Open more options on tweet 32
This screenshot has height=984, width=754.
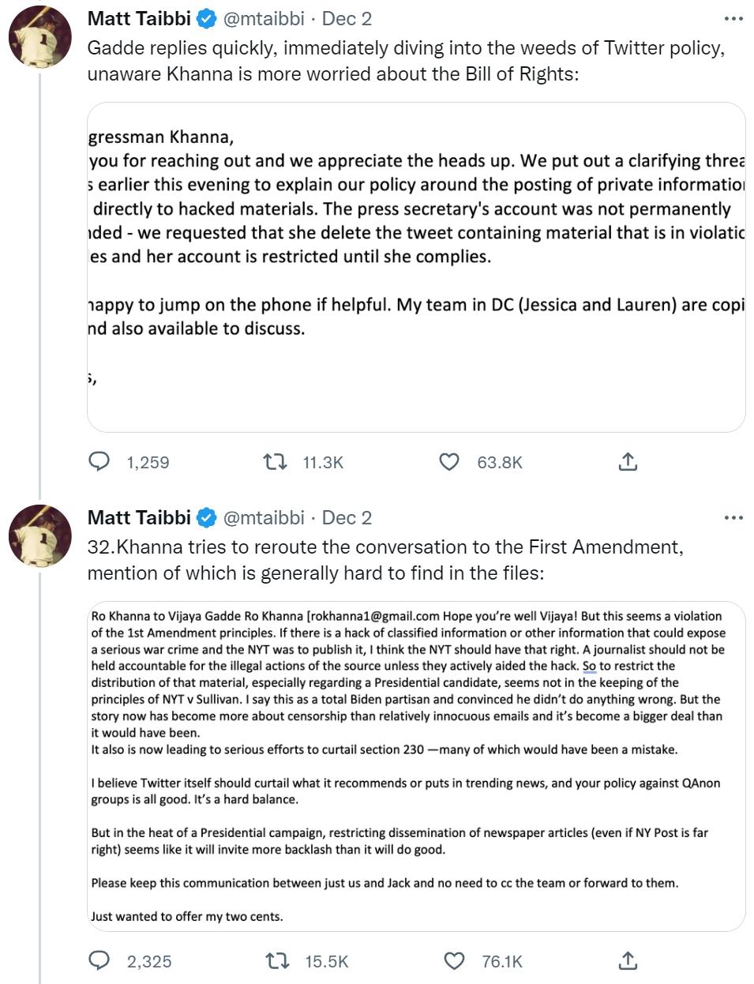pos(733,517)
